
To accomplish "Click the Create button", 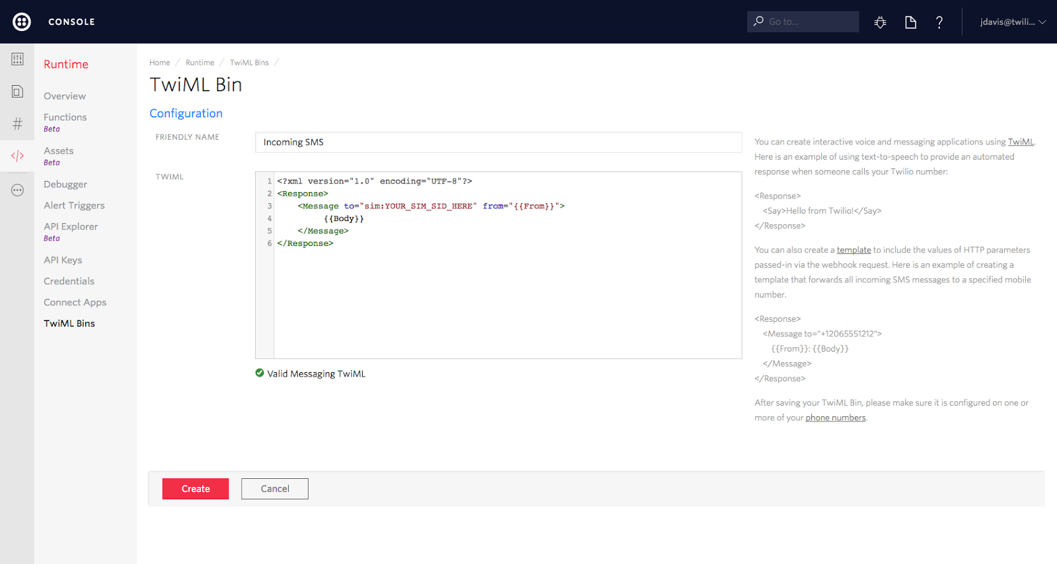I will pyautogui.click(x=196, y=489).
